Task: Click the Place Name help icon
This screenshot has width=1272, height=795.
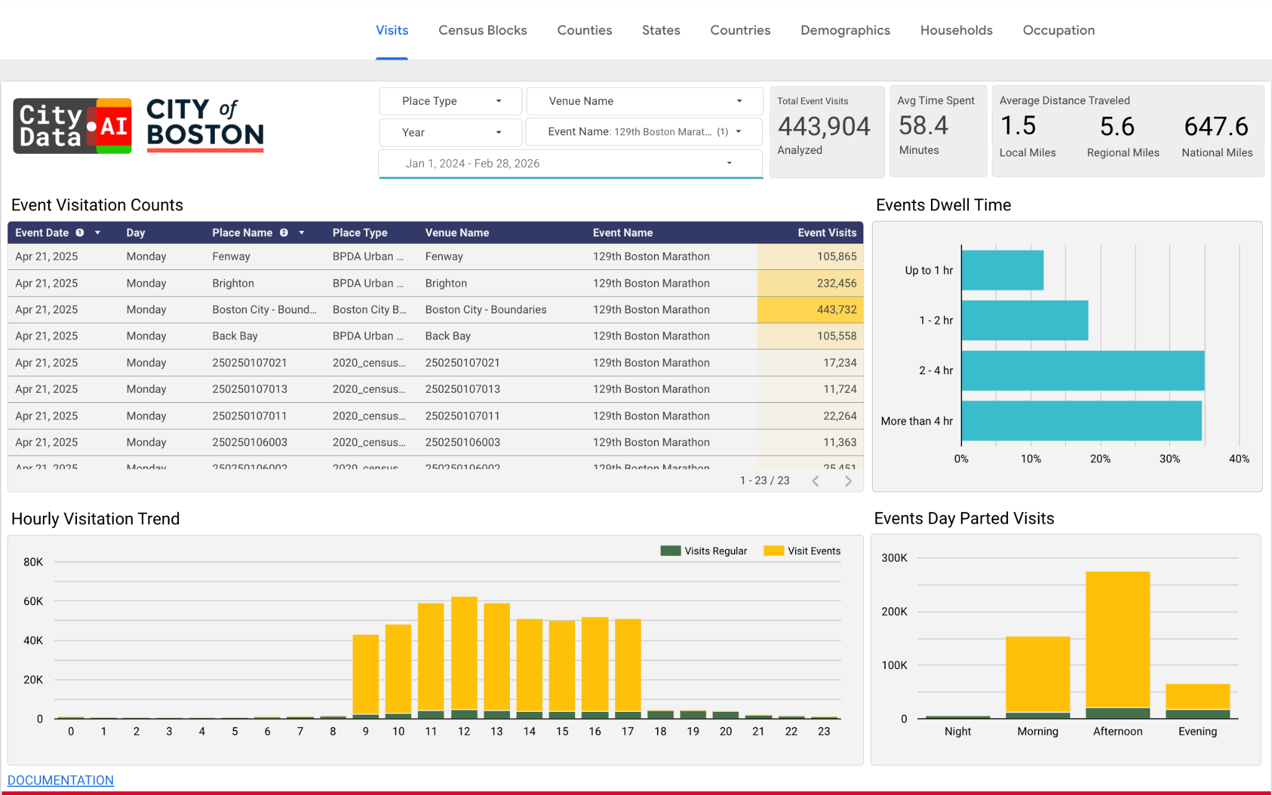Action: click(284, 233)
